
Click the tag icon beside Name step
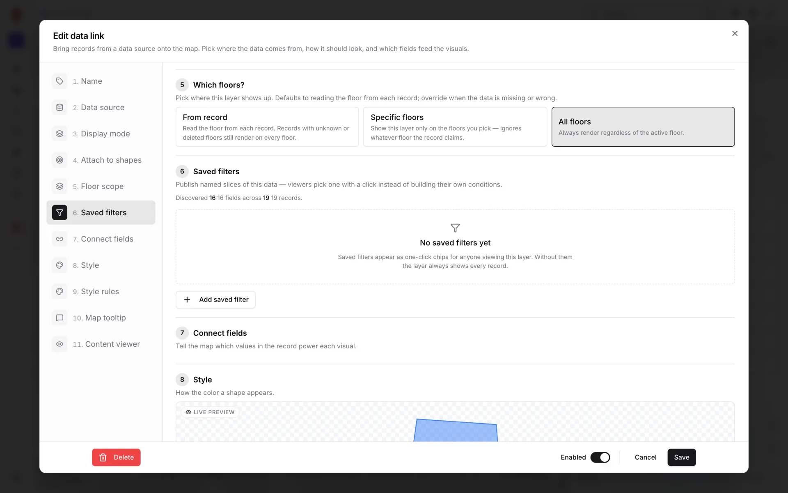click(60, 81)
